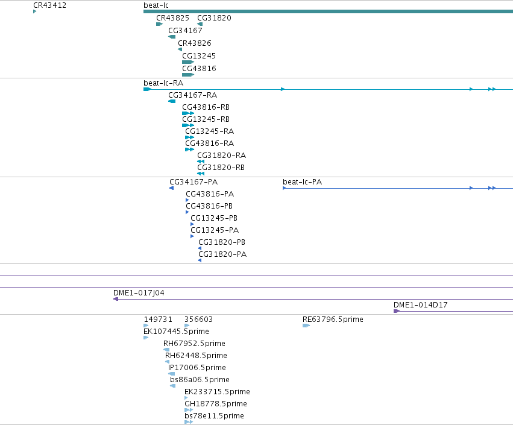Click the CG13245-PA protein label
This screenshot has width=513, height=425.
coord(215,230)
